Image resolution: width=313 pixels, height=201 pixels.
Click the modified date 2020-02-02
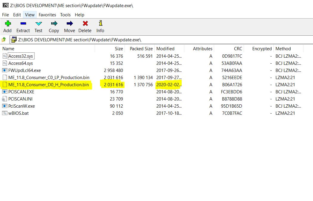pyautogui.click(x=169, y=85)
